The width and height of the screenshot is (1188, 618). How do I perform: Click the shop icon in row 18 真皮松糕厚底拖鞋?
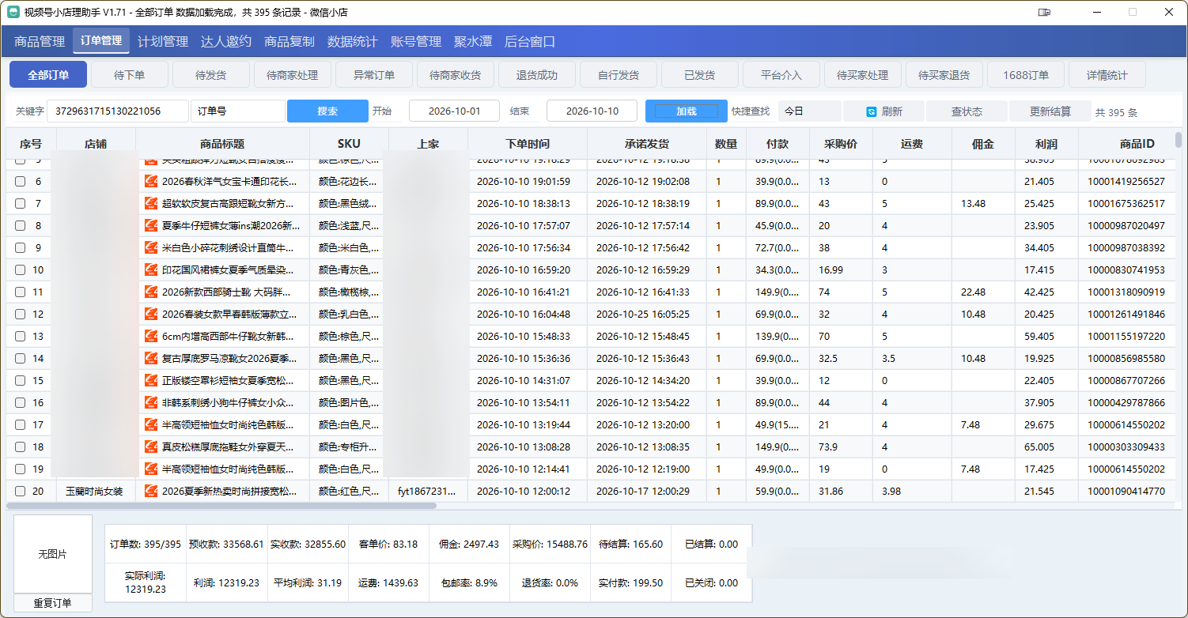(x=151, y=447)
